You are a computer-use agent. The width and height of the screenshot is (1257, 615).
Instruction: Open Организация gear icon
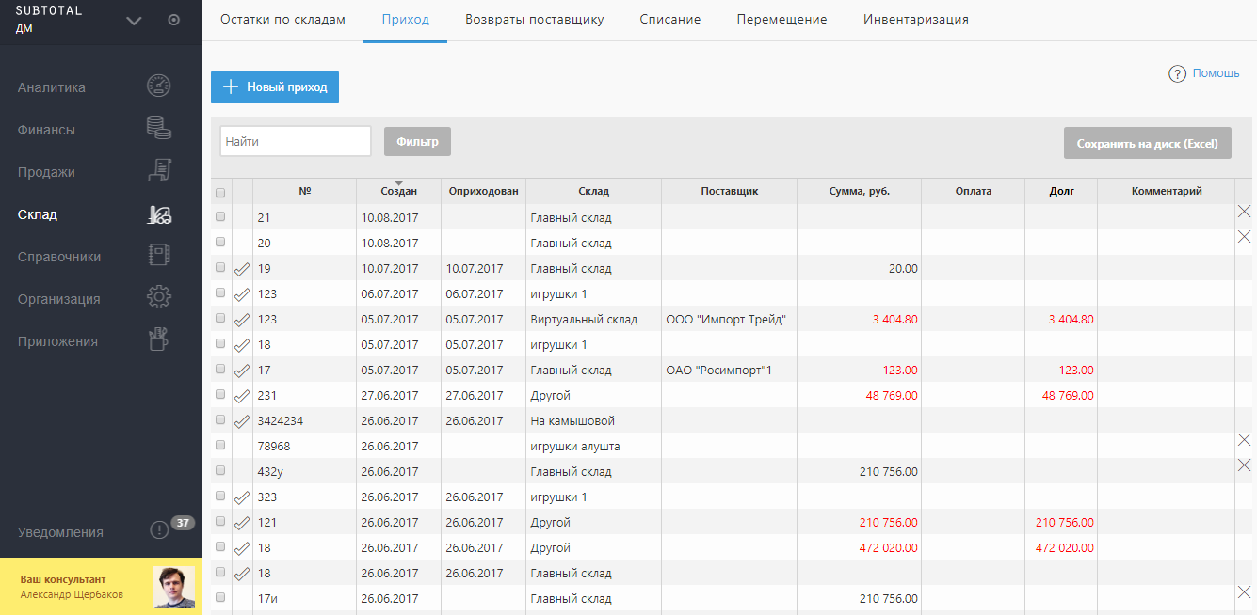point(158,298)
